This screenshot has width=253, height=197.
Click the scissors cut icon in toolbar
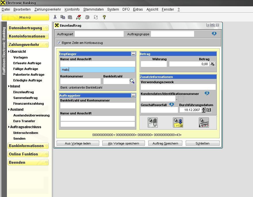tap(55, 17)
